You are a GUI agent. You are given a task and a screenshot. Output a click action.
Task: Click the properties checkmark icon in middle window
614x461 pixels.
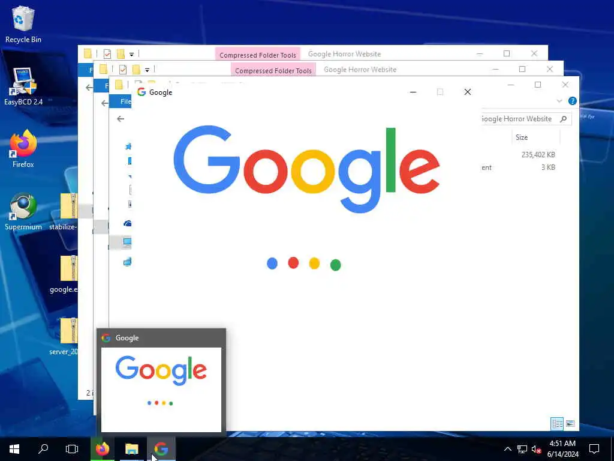click(123, 70)
